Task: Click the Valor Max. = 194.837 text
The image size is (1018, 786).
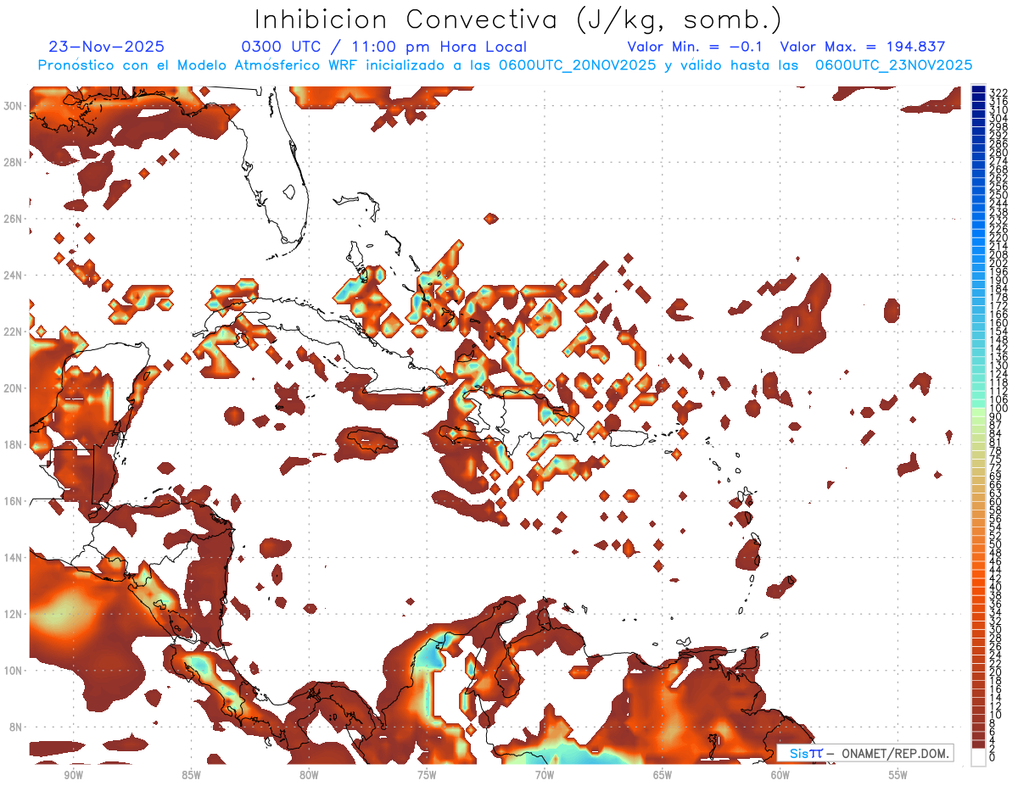Action: 863,47
